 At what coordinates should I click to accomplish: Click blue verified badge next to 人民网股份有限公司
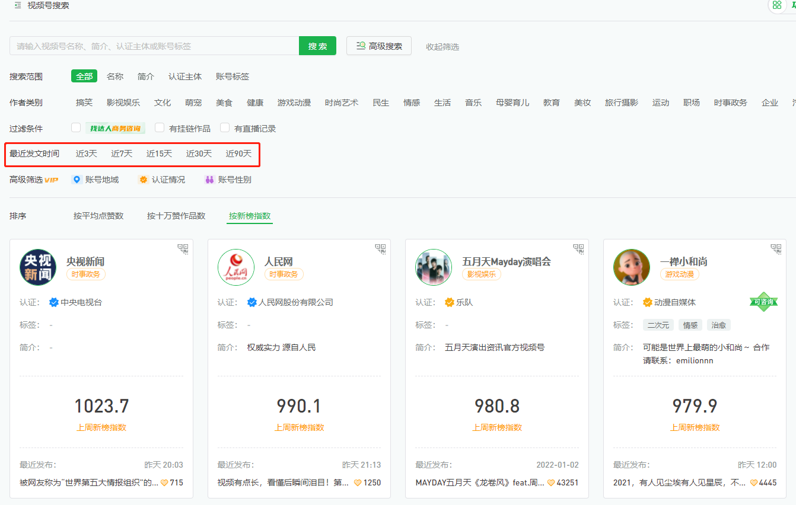click(x=251, y=302)
